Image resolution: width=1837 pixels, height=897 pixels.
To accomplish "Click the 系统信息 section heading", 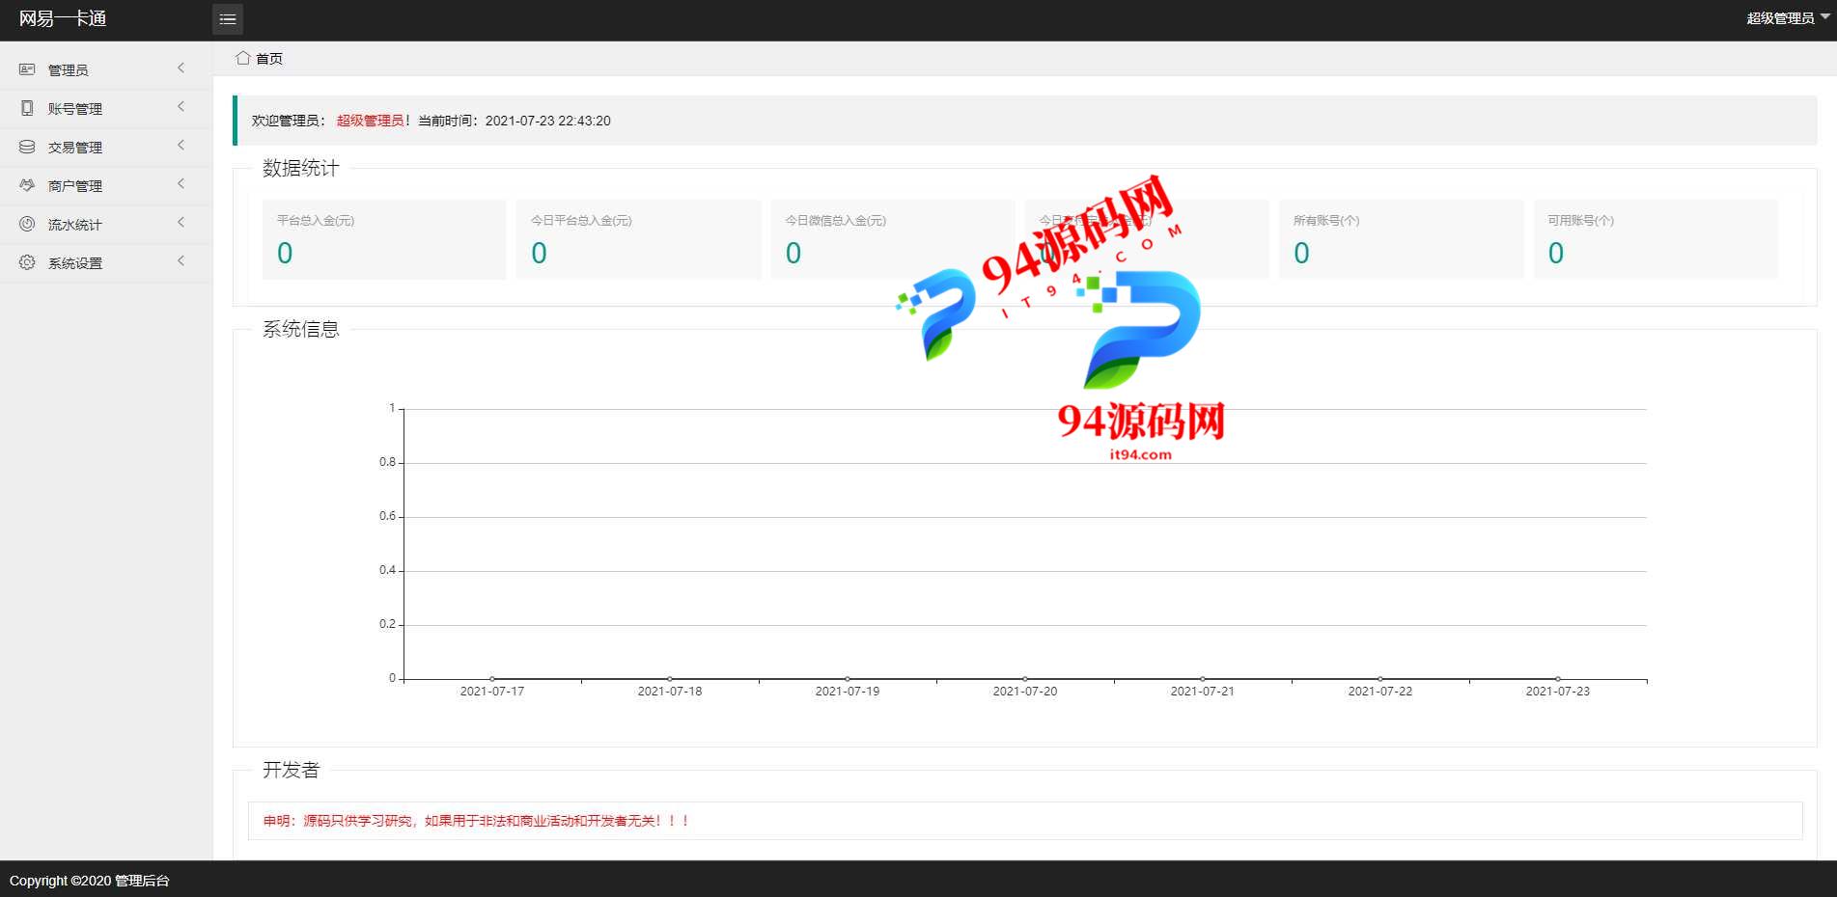I will click(301, 330).
